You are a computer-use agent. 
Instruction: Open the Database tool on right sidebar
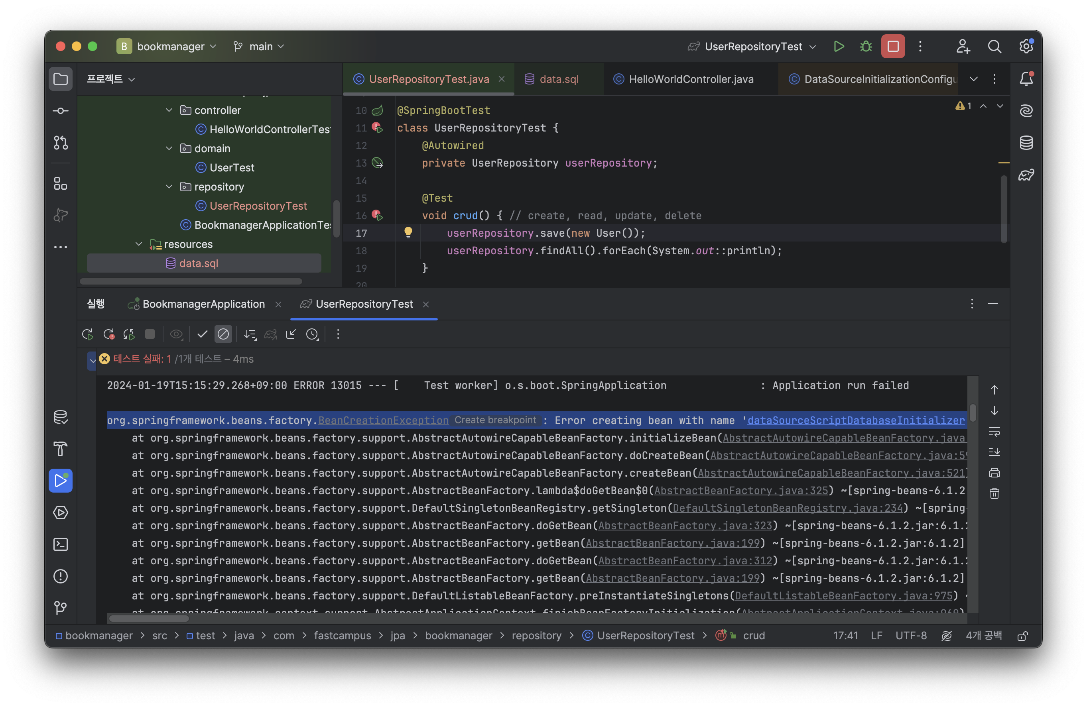1026,143
